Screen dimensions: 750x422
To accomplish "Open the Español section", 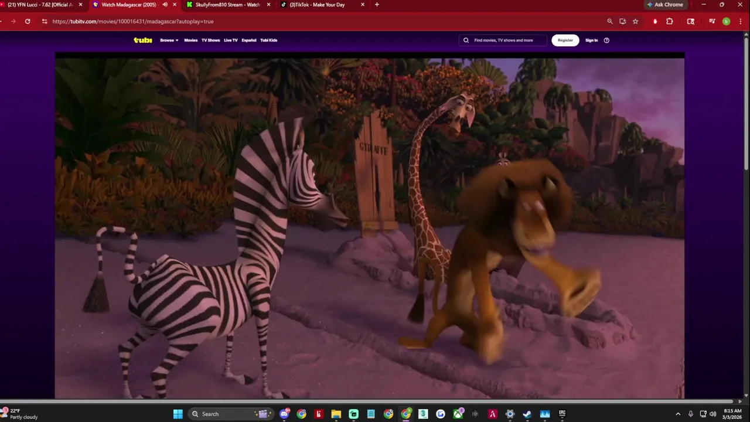I will 249,40.
